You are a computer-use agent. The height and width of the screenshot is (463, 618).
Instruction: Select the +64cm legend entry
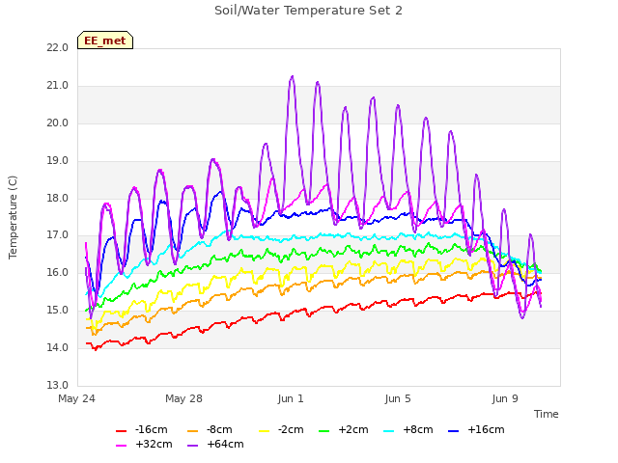(215, 444)
